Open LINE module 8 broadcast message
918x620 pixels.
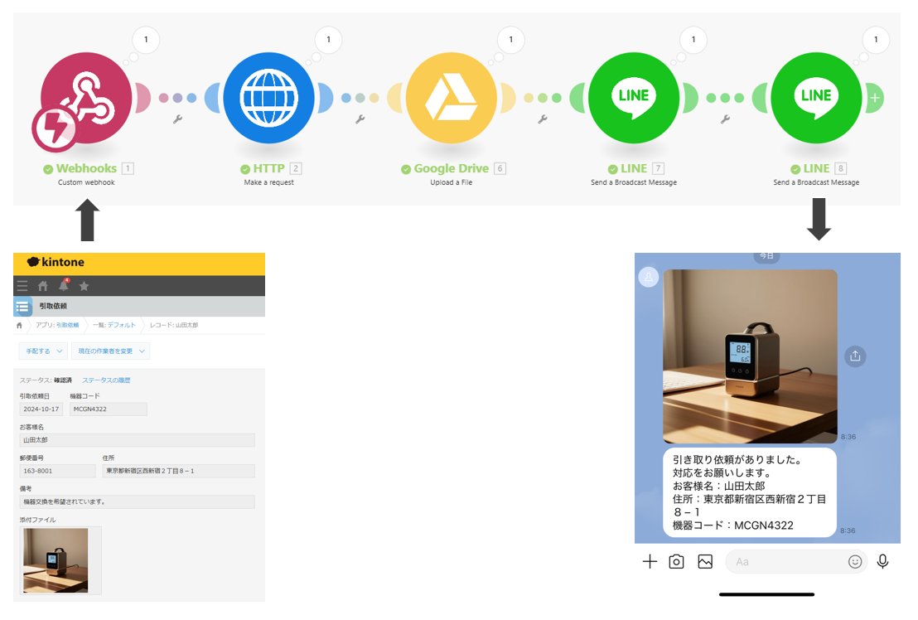816,98
